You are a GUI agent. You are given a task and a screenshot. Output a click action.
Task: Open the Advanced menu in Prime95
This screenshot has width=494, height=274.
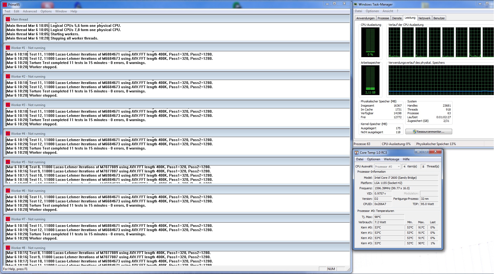pyautogui.click(x=30, y=11)
